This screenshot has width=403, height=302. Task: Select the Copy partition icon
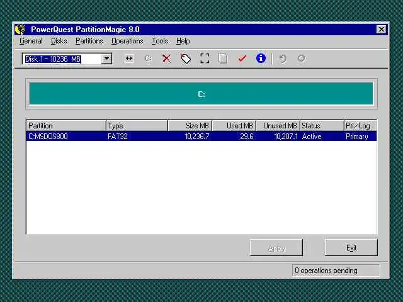[x=223, y=59]
